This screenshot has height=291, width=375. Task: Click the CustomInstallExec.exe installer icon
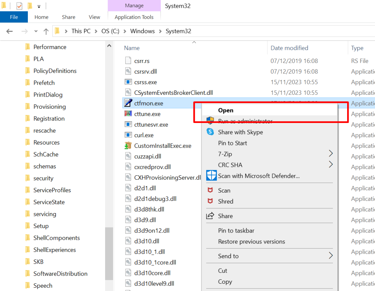tap(128, 146)
